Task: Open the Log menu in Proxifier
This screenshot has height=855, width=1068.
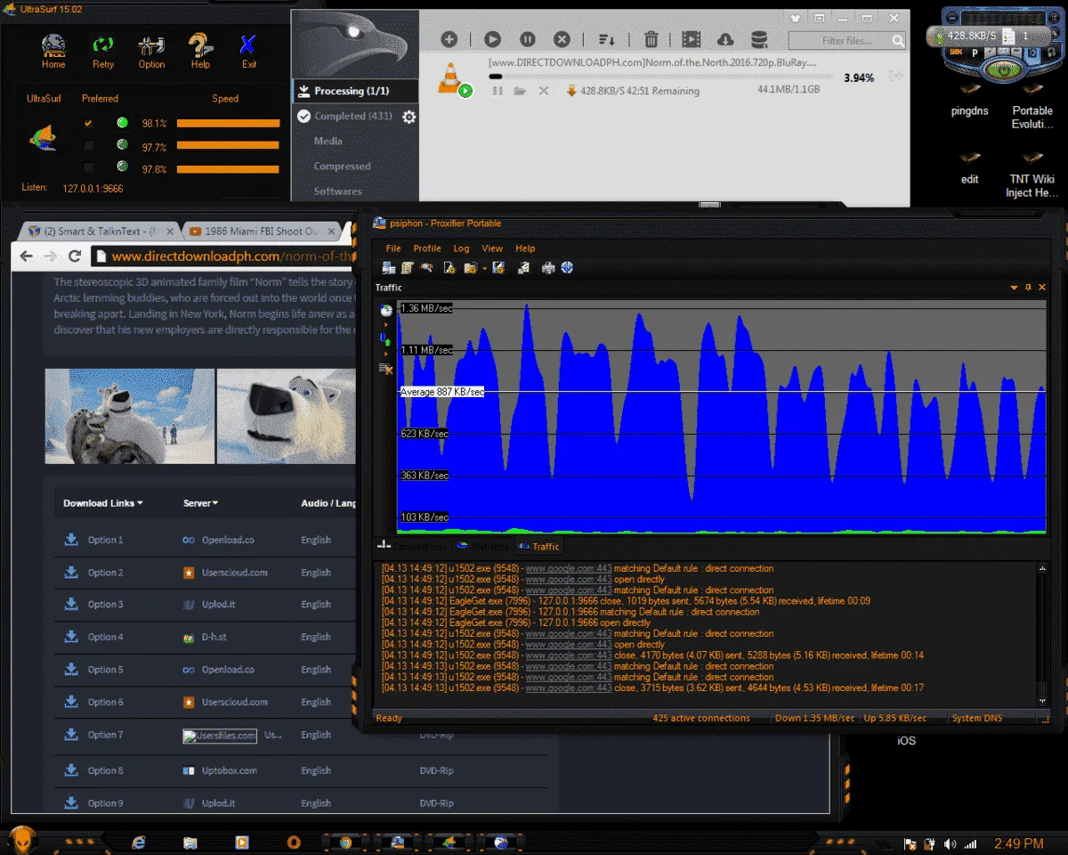Action: click(x=461, y=248)
